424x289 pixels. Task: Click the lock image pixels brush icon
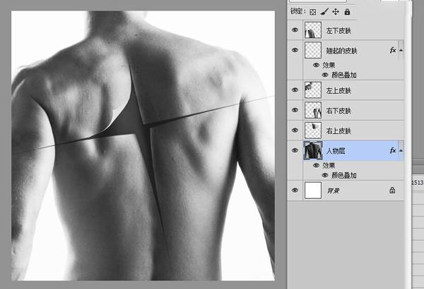tap(324, 12)
